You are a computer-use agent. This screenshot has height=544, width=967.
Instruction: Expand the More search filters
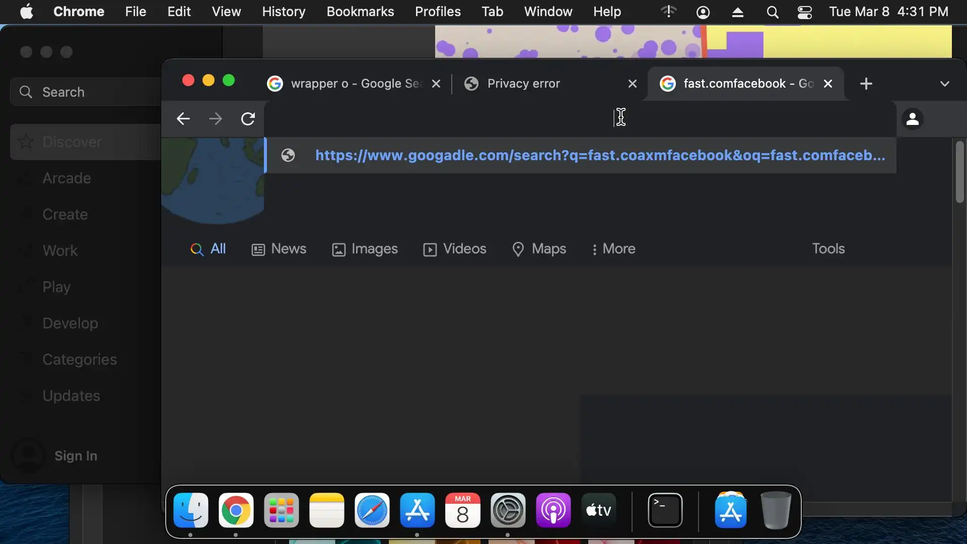click(x=613, y=249)
